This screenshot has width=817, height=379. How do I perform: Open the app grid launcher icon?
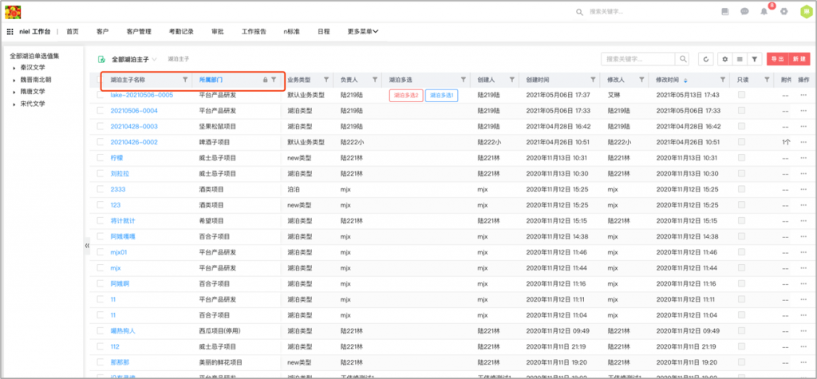click(10, 31)
